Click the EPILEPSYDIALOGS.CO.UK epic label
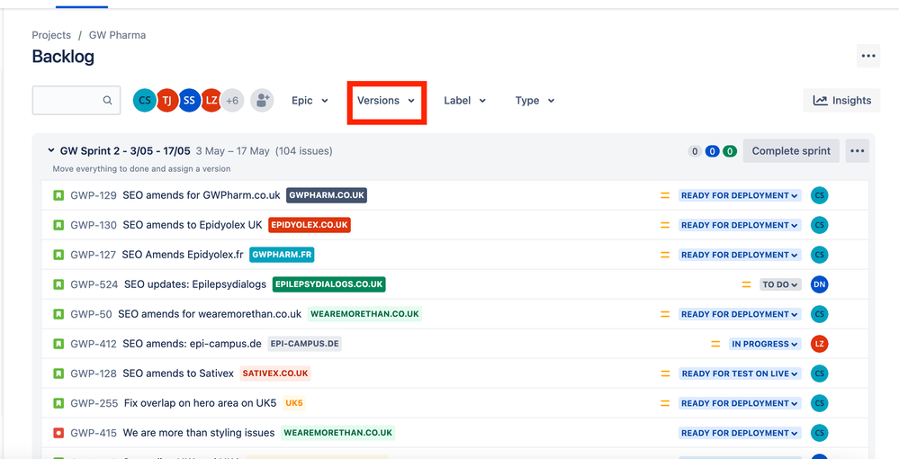This screenshot has height=459, width=899. (x=329, y=284)
